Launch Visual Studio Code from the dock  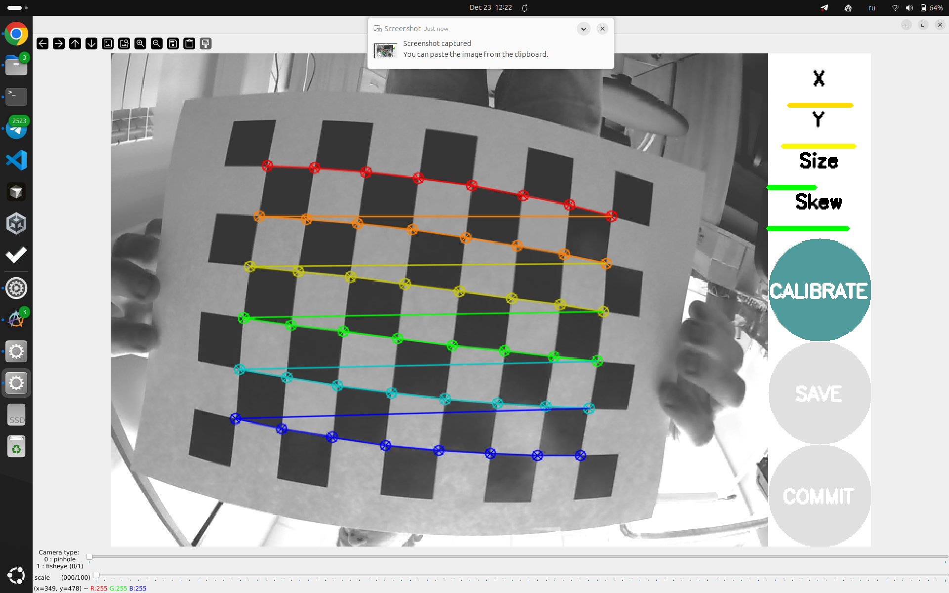(x=16, y=160)
